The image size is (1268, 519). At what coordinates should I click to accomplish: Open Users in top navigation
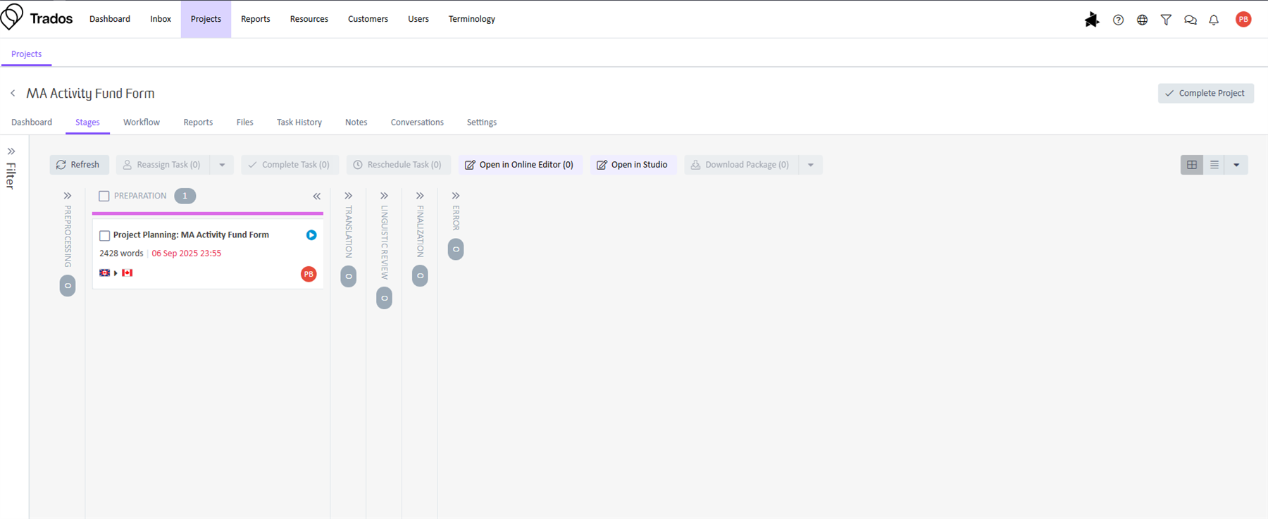(x=418, y=19)
